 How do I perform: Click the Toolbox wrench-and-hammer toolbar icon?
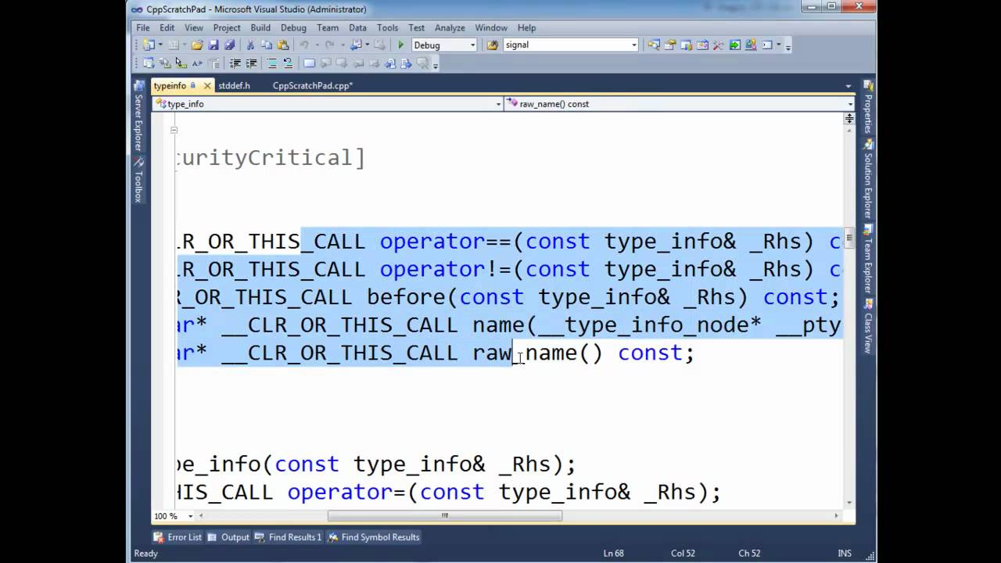pyautogui.click(x=718, y=45)
